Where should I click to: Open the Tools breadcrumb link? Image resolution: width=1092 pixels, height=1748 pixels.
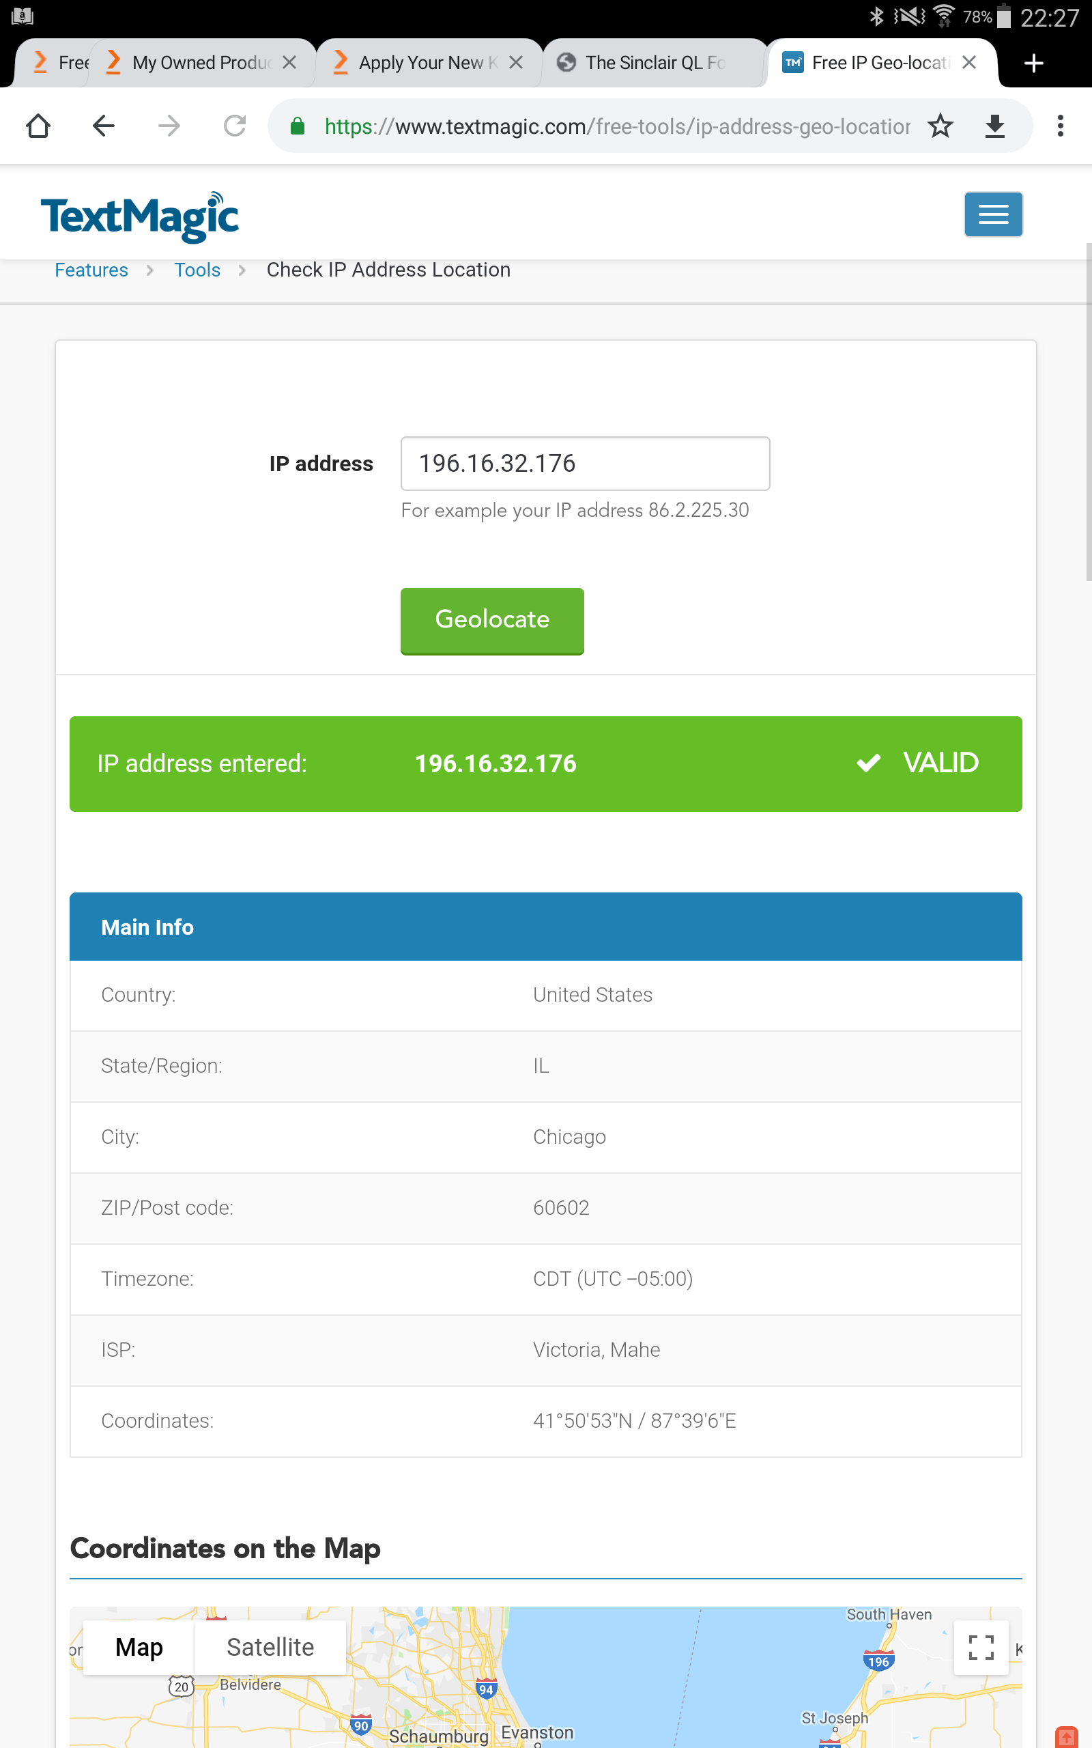[197, 270]
